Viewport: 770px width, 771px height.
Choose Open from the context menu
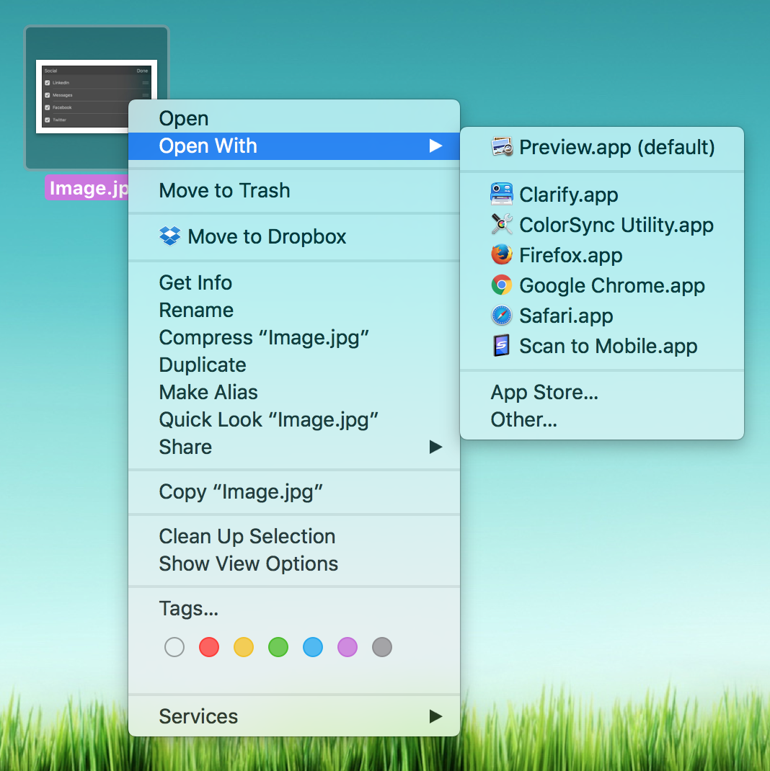pos(293,118)
